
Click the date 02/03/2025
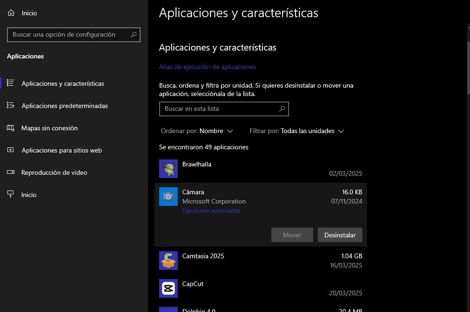pos(346,173)
